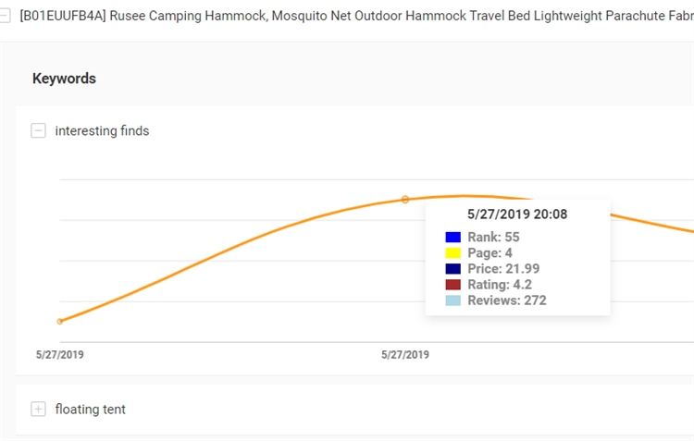
Task: Click the "interesting finds" keyword label
Action: [x=102, y=131]
